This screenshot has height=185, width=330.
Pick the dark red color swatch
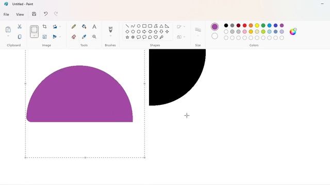pyautogui.click(x=238, y=25)
